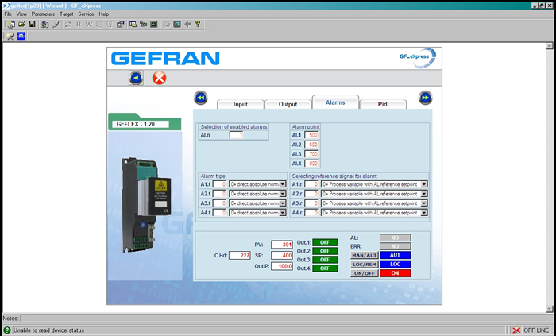The height and width of the screenshot is (336, 556).
Task: Click the wizard icon in the second toolbar row
Action: coord(10,36)
